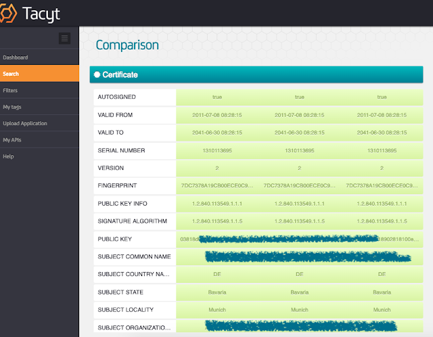Viewport: 433px width, 337px height.
Task: Open the Dashboard sidebar item
Action: tap(16, 58)
